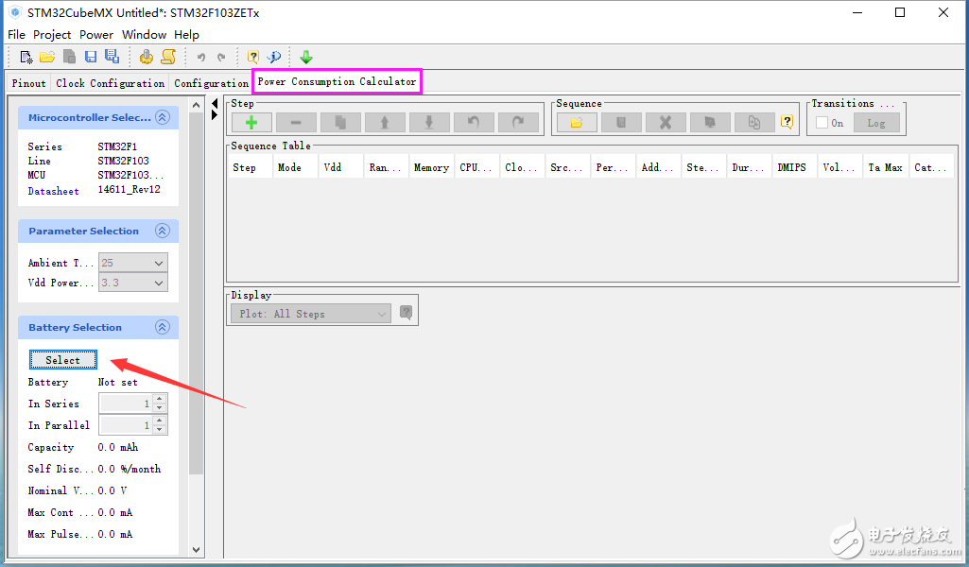
Task: Click the Move step up arrow
Action: tap(385, 122)
